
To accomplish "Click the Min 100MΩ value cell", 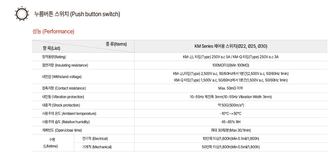I will click(x=231, y=65).
